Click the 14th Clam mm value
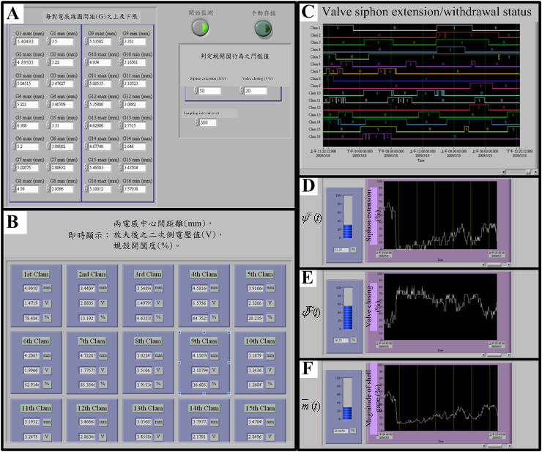Viewport: 542px width, 452px height. 200,422
